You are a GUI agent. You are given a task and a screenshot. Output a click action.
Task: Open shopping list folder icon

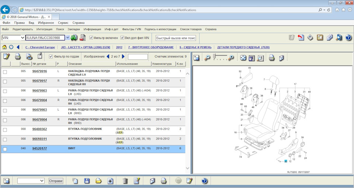click(x=98, y=181)
